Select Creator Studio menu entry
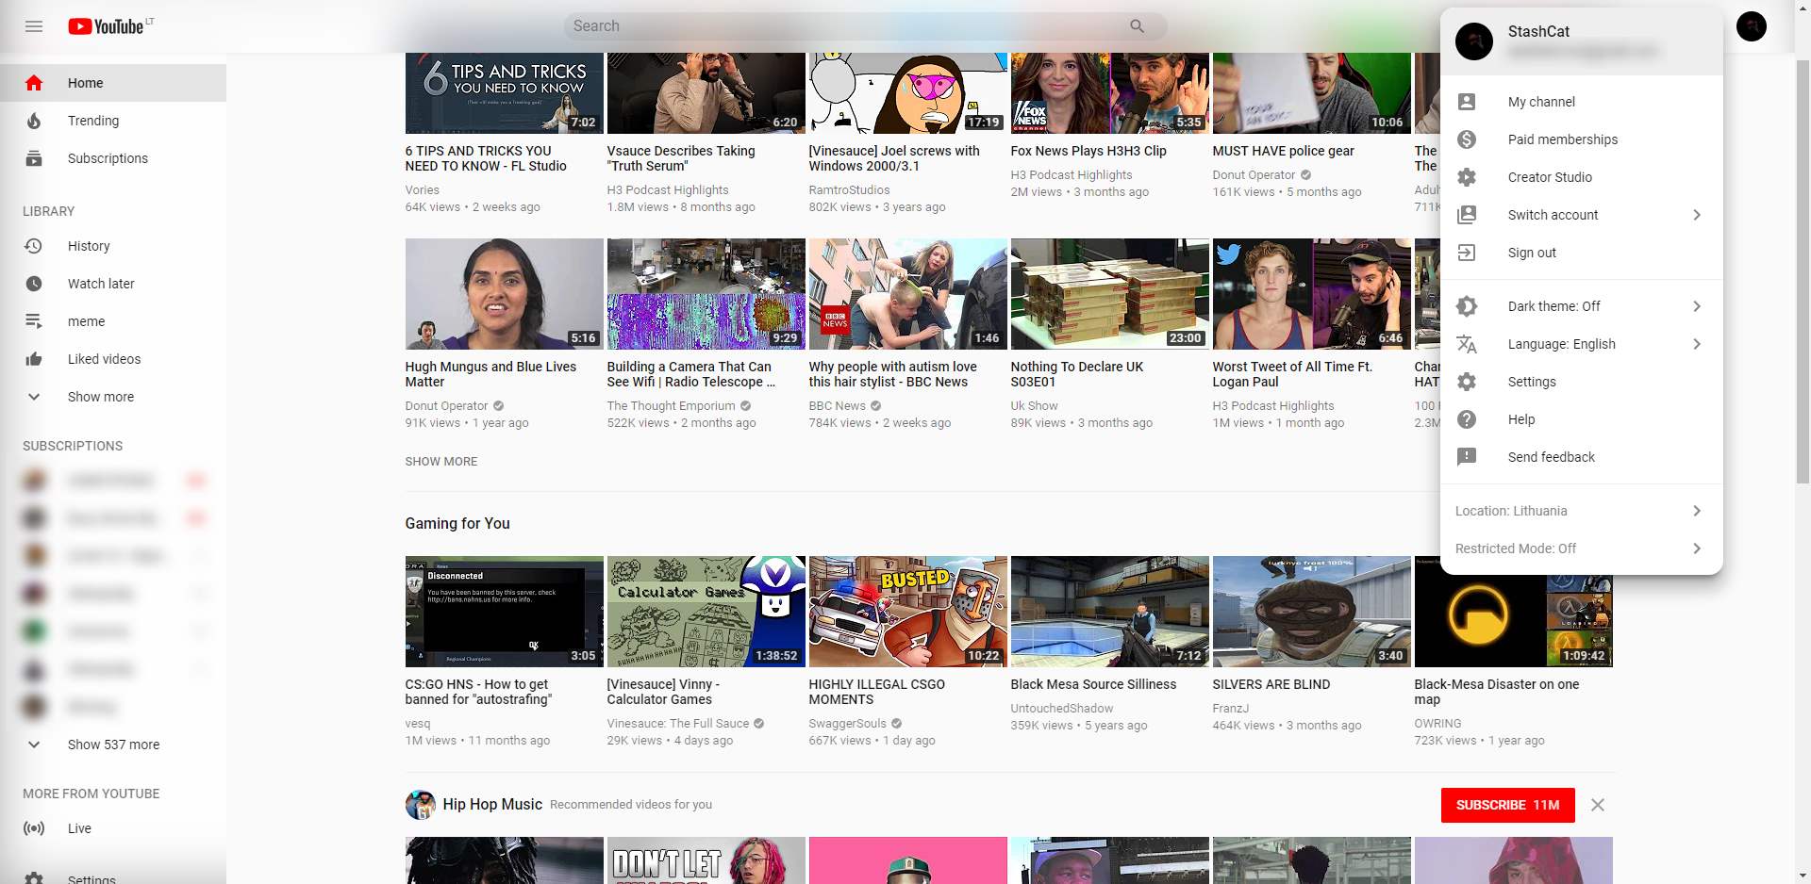This screenshot has height=884, width=1811. coord(1582,177)
